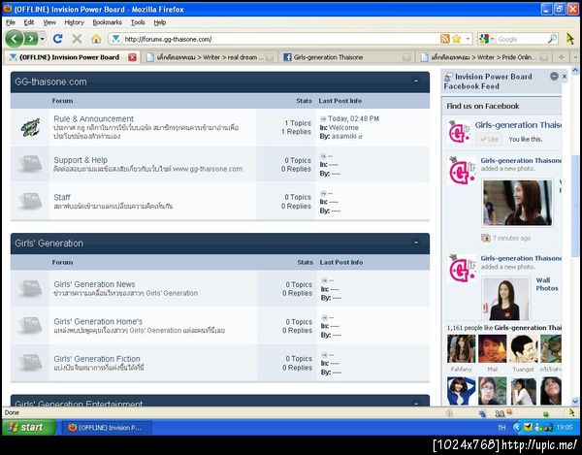Click the Rule & Announcement forum icon
The height and width of the screenshot is (455, 582).
coord(30,127)
